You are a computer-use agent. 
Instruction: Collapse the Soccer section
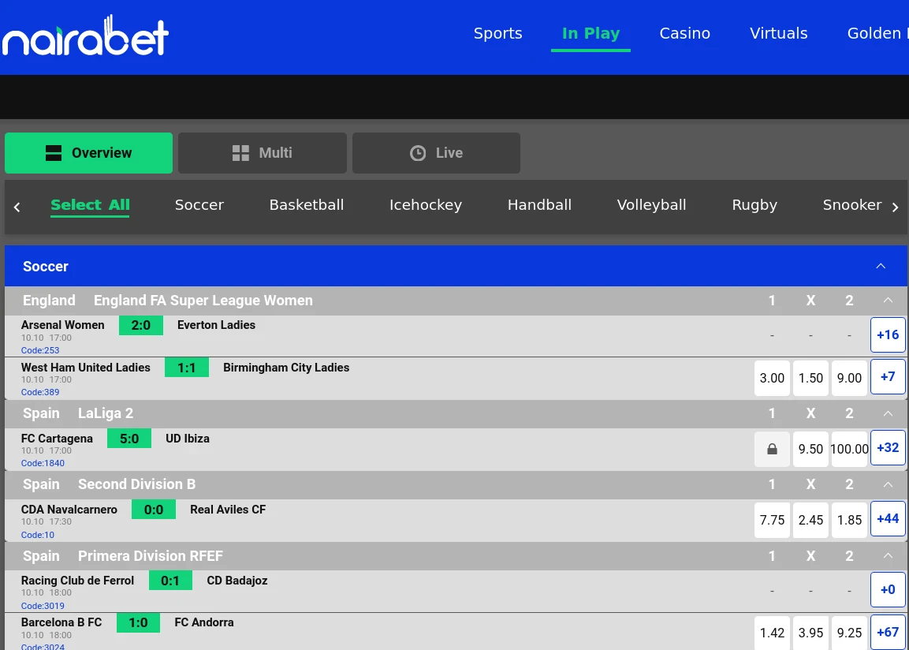coord(881,266)
